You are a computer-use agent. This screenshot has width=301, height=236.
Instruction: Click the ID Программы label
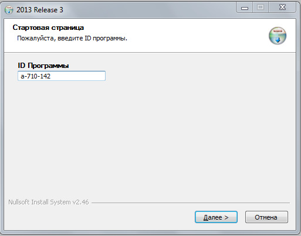[x=43, y=66]
